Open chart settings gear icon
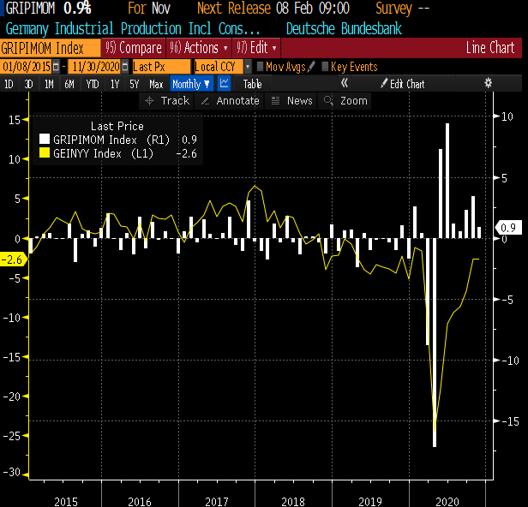Viewport: 528px width, 507px height. pyautogui.click(x=489, y=84)
